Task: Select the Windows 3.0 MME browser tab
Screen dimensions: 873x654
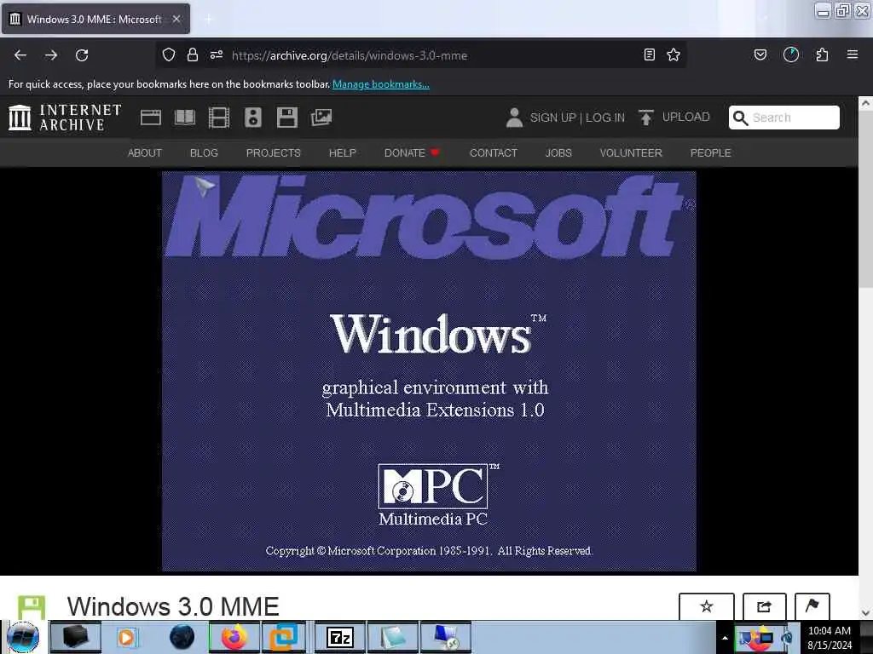Action: [x=95, y=19]
